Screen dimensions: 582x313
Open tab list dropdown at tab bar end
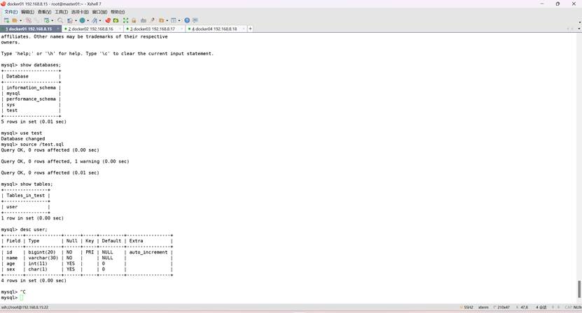pos(579,29)
